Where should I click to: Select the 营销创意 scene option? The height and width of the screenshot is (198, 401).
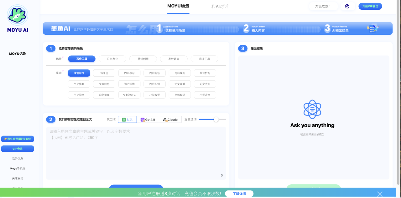143,58
